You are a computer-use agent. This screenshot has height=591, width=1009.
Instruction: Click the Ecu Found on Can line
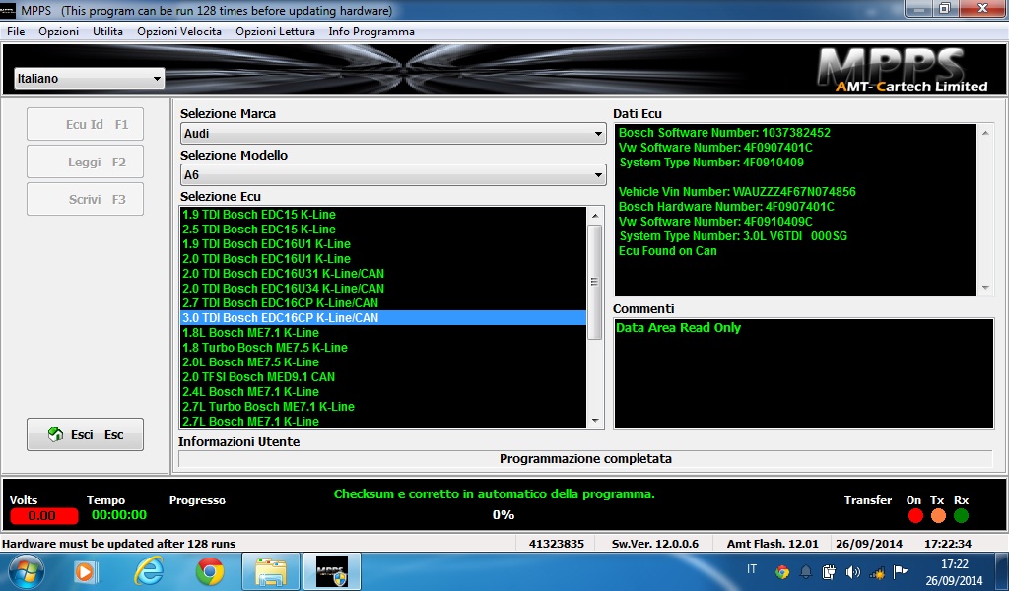tap(667, 251)
